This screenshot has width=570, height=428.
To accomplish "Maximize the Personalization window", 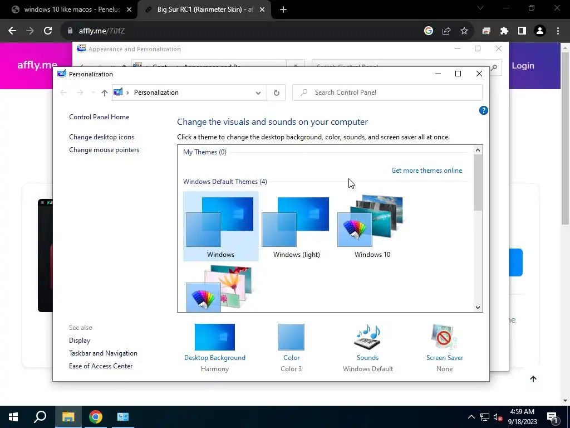I will tap(458, 74).
